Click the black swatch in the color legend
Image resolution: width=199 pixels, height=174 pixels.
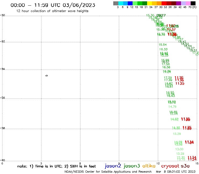[x=193, y=3]
